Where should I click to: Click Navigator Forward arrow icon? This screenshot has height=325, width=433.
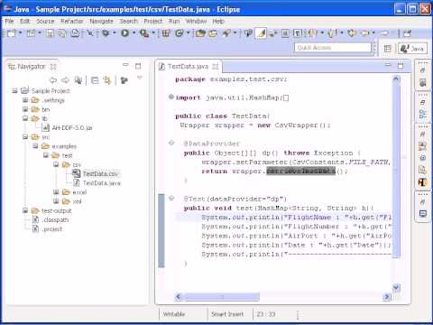click(x=65, y=80)
